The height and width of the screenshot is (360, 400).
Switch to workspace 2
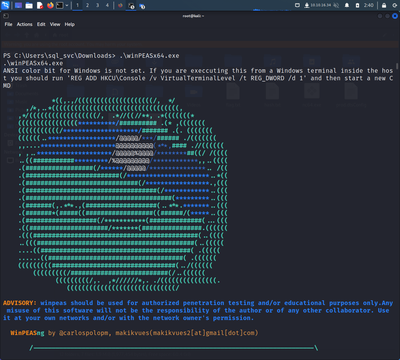tap(87, 5)
